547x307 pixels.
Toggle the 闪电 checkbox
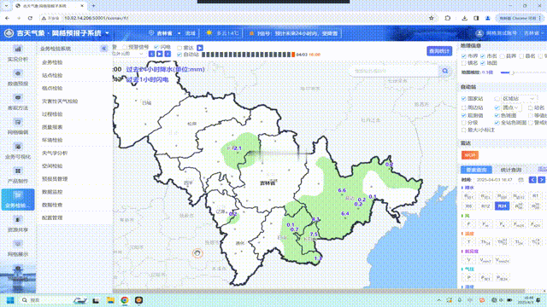156,48
